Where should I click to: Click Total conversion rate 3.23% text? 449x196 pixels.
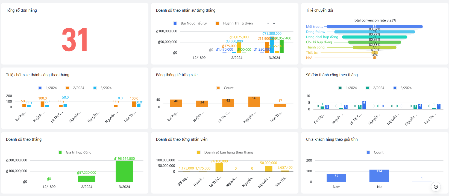coord(374,20)
